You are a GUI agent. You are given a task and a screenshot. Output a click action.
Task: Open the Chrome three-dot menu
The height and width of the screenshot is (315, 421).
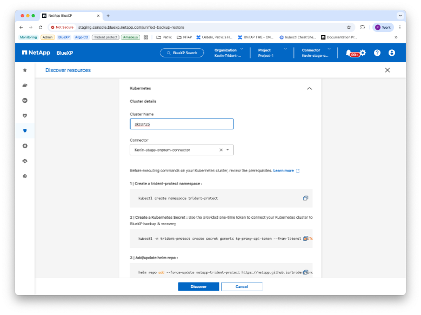coord(400,27)
